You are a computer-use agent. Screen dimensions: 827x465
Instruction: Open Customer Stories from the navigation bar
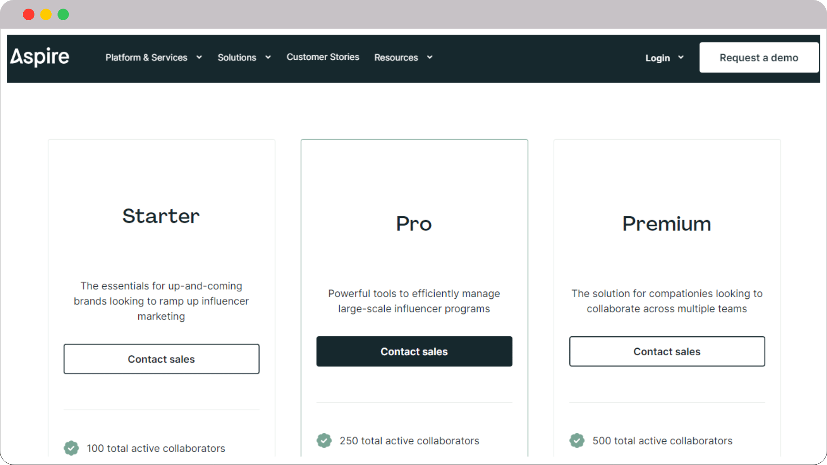click(x=323, y=57)
